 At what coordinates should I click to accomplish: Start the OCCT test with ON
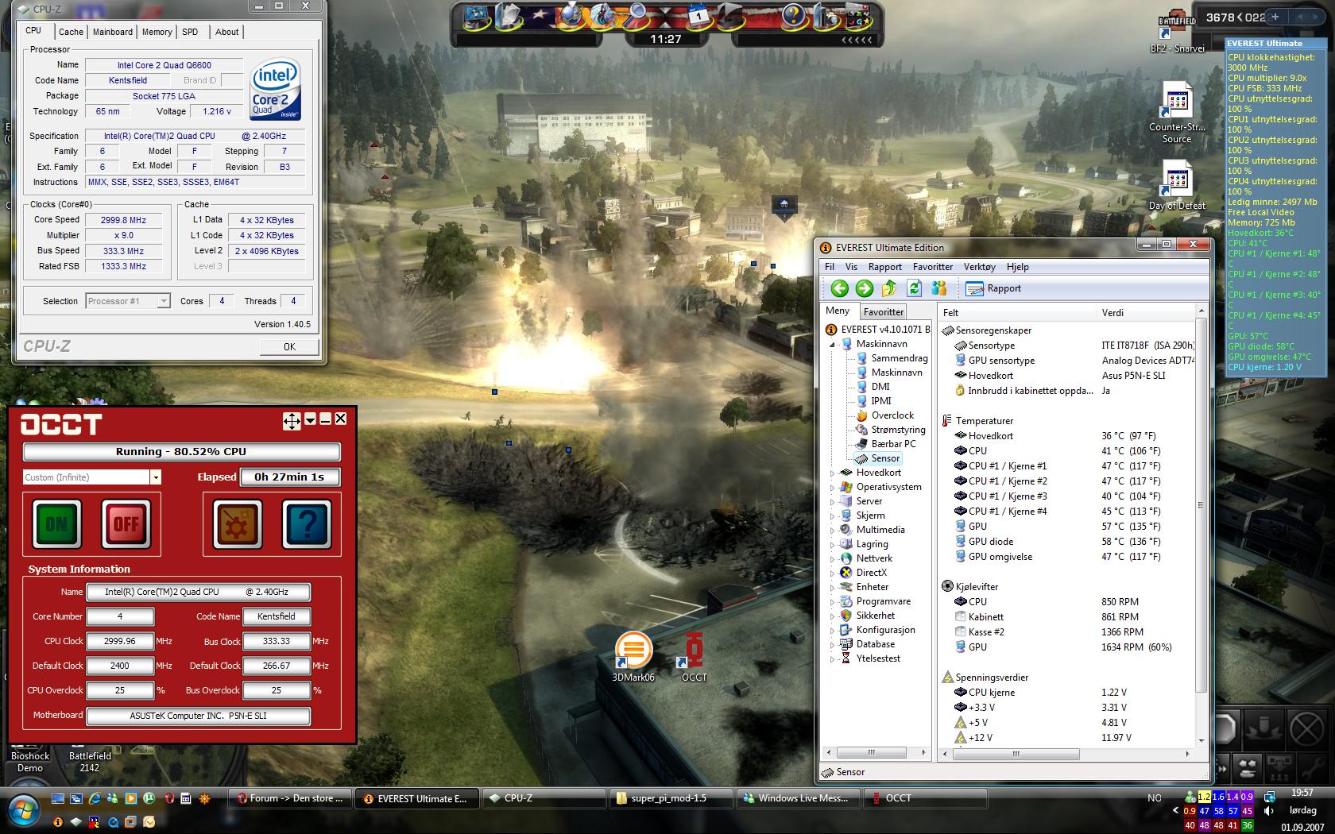point(56,524)
